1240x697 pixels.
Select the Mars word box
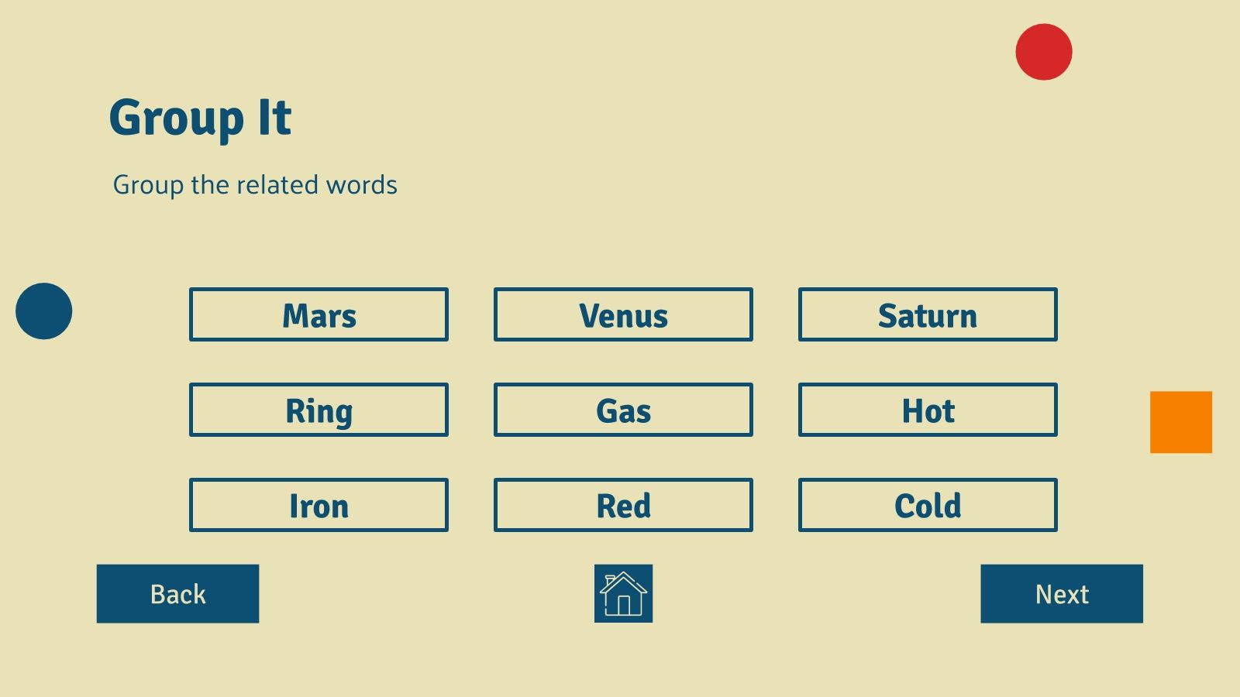point(319,314)
